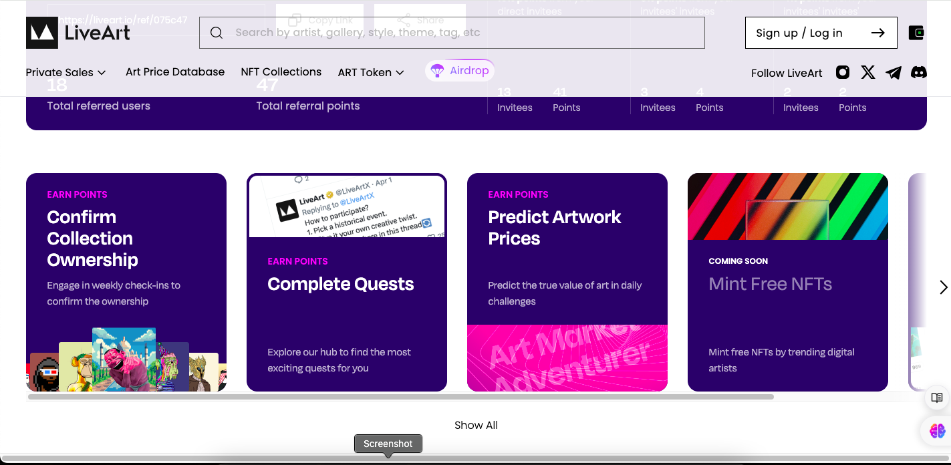Click the book reader icon at right edge

coord(937,398)
